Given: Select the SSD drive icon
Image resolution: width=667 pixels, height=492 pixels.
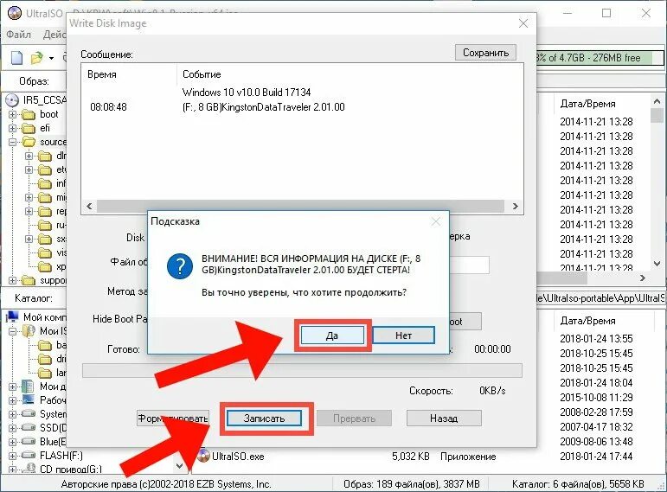Looking at the screenshot, I should 28,428.
